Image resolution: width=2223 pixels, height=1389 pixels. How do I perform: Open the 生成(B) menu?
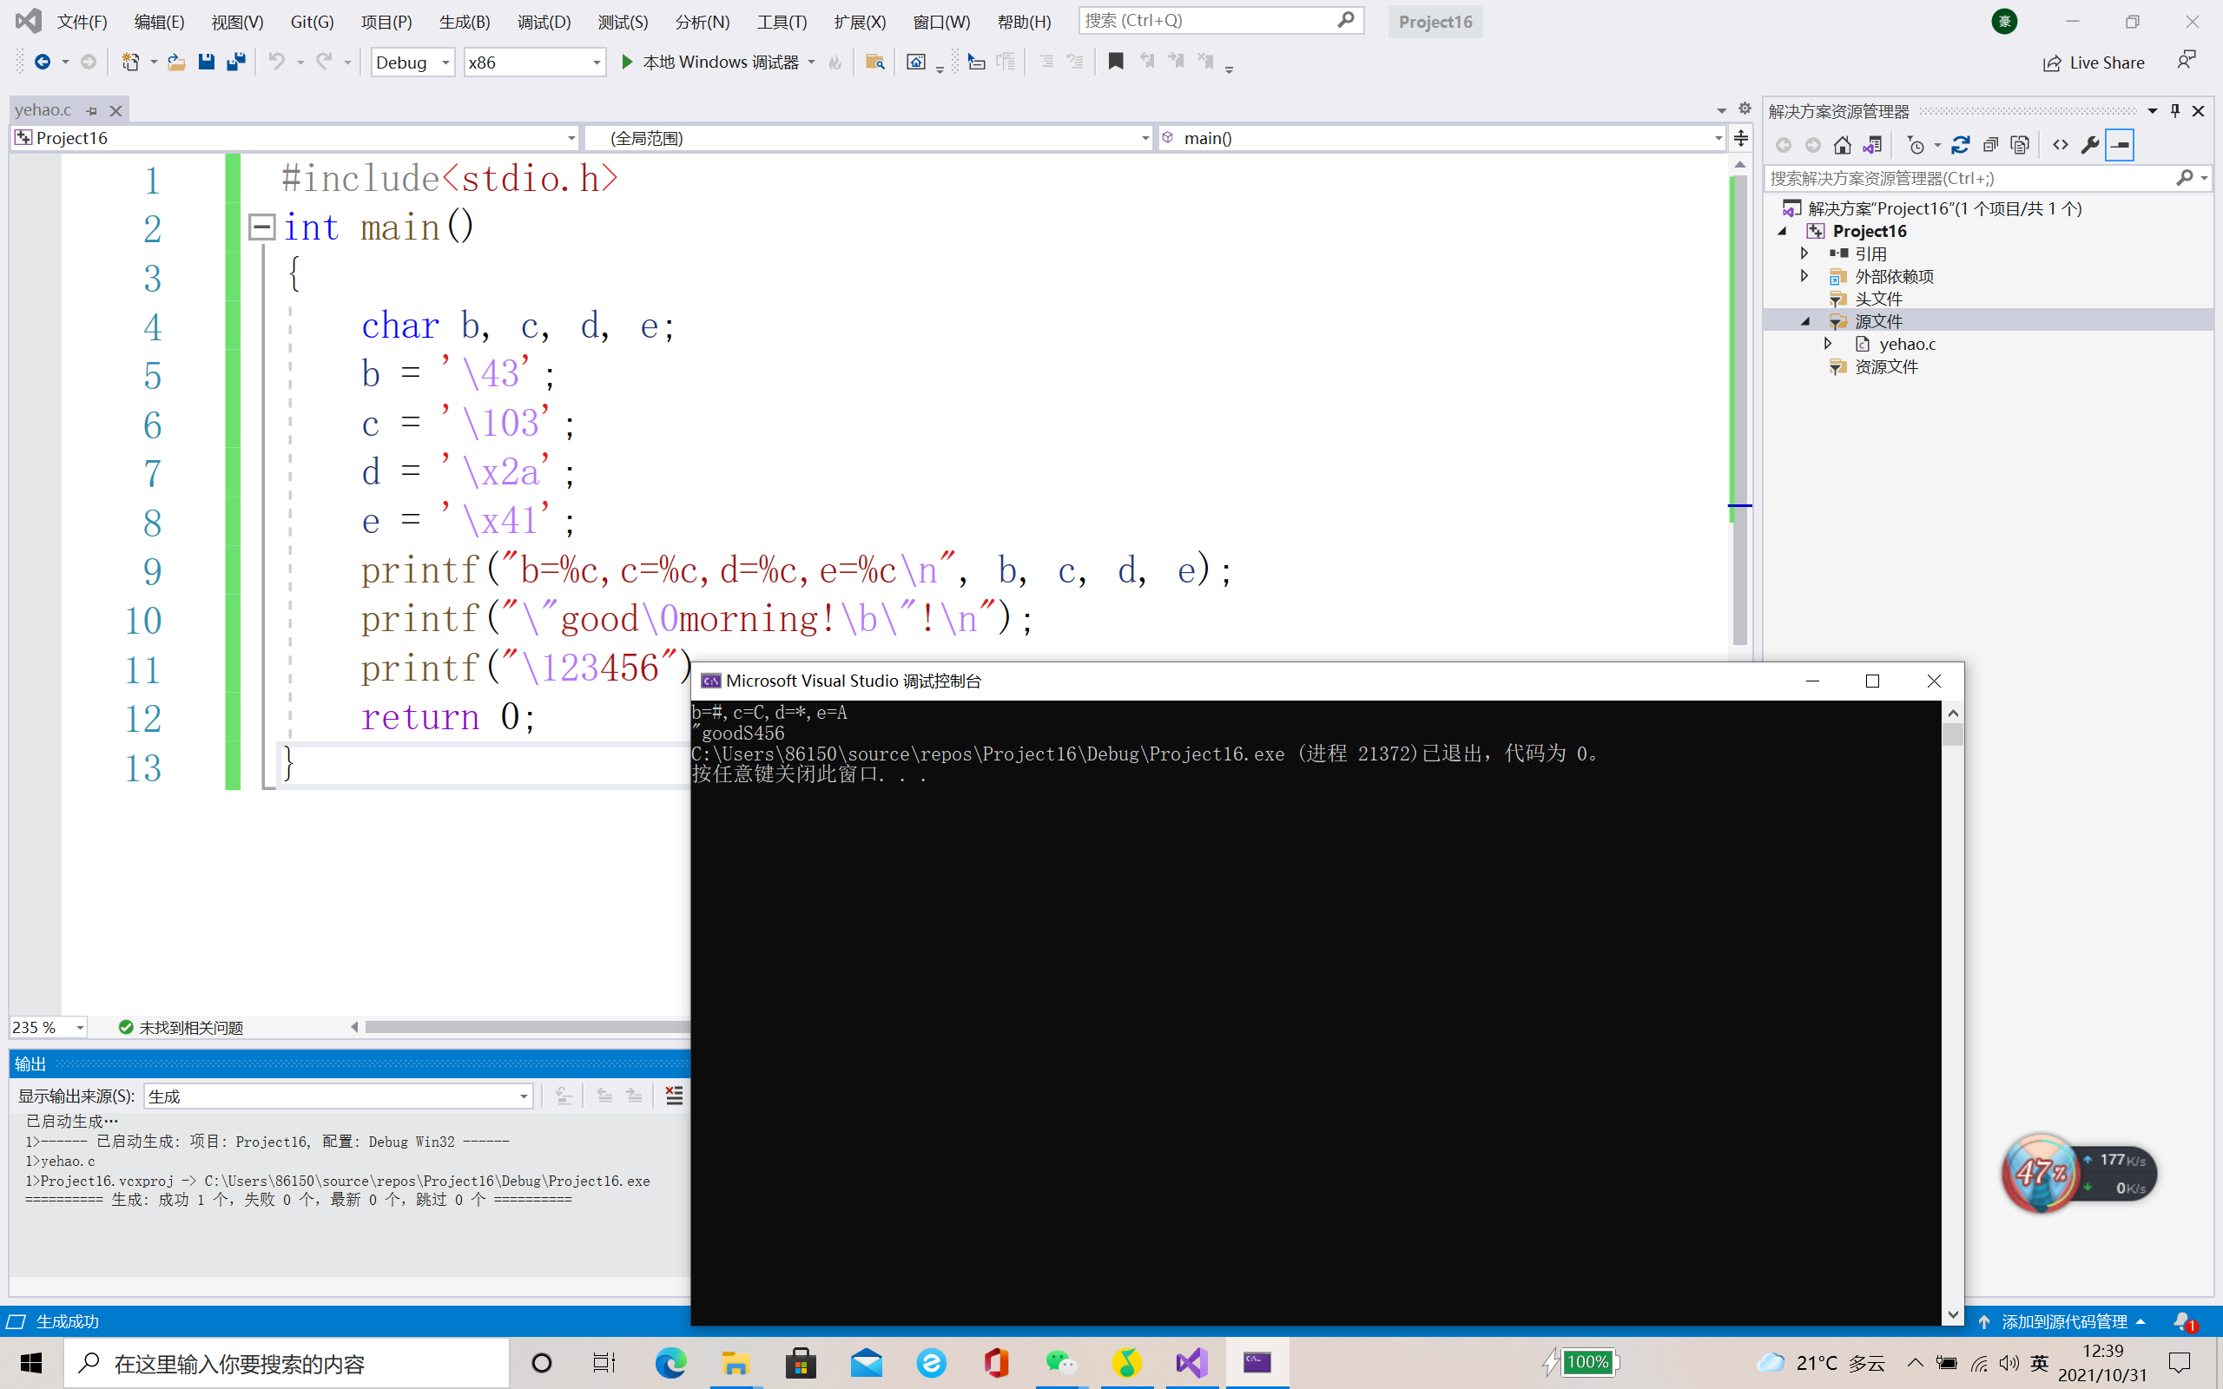click(x=464, y=21)
